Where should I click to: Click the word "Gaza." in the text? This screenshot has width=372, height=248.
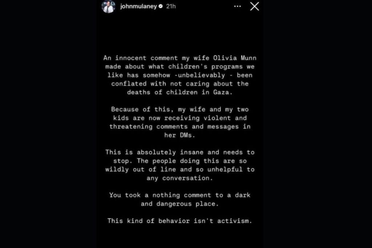[x=223, y=92]
